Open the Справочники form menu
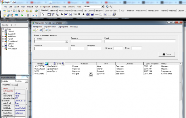Viewport: 186px width, 118px height. tap(50, 27)
